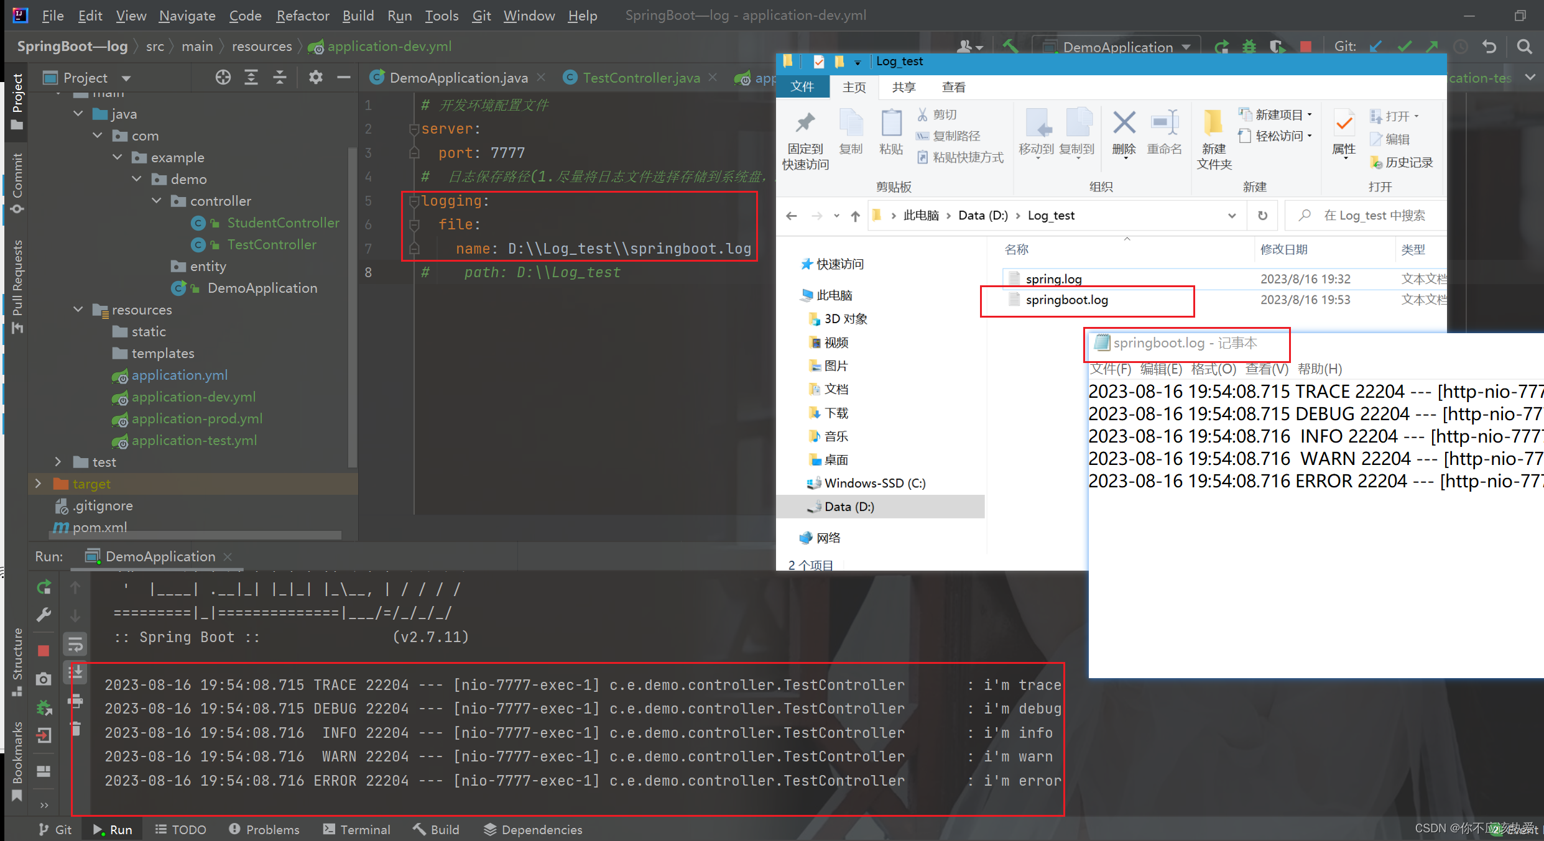Open the Terminal tool window button
Screen dimensions: 1544x841
357,829
